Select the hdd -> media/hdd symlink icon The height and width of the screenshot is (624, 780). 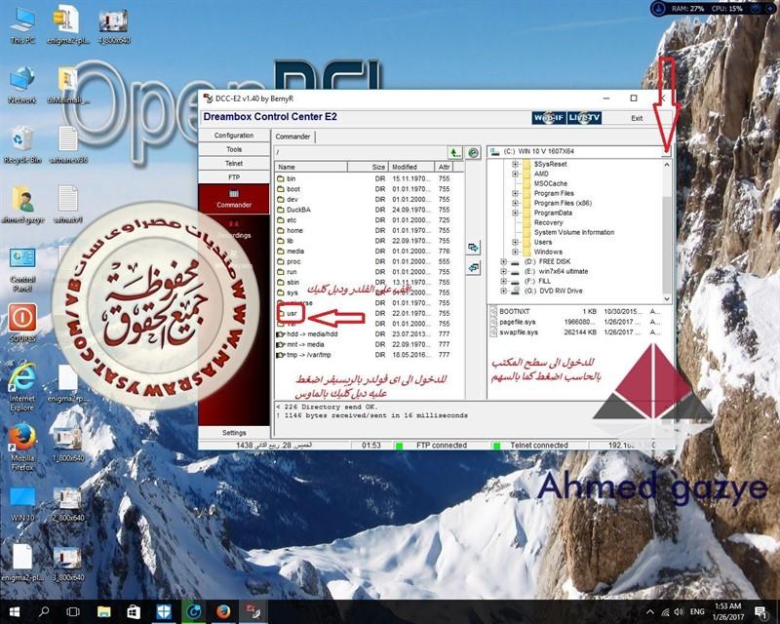coord(281,333)
